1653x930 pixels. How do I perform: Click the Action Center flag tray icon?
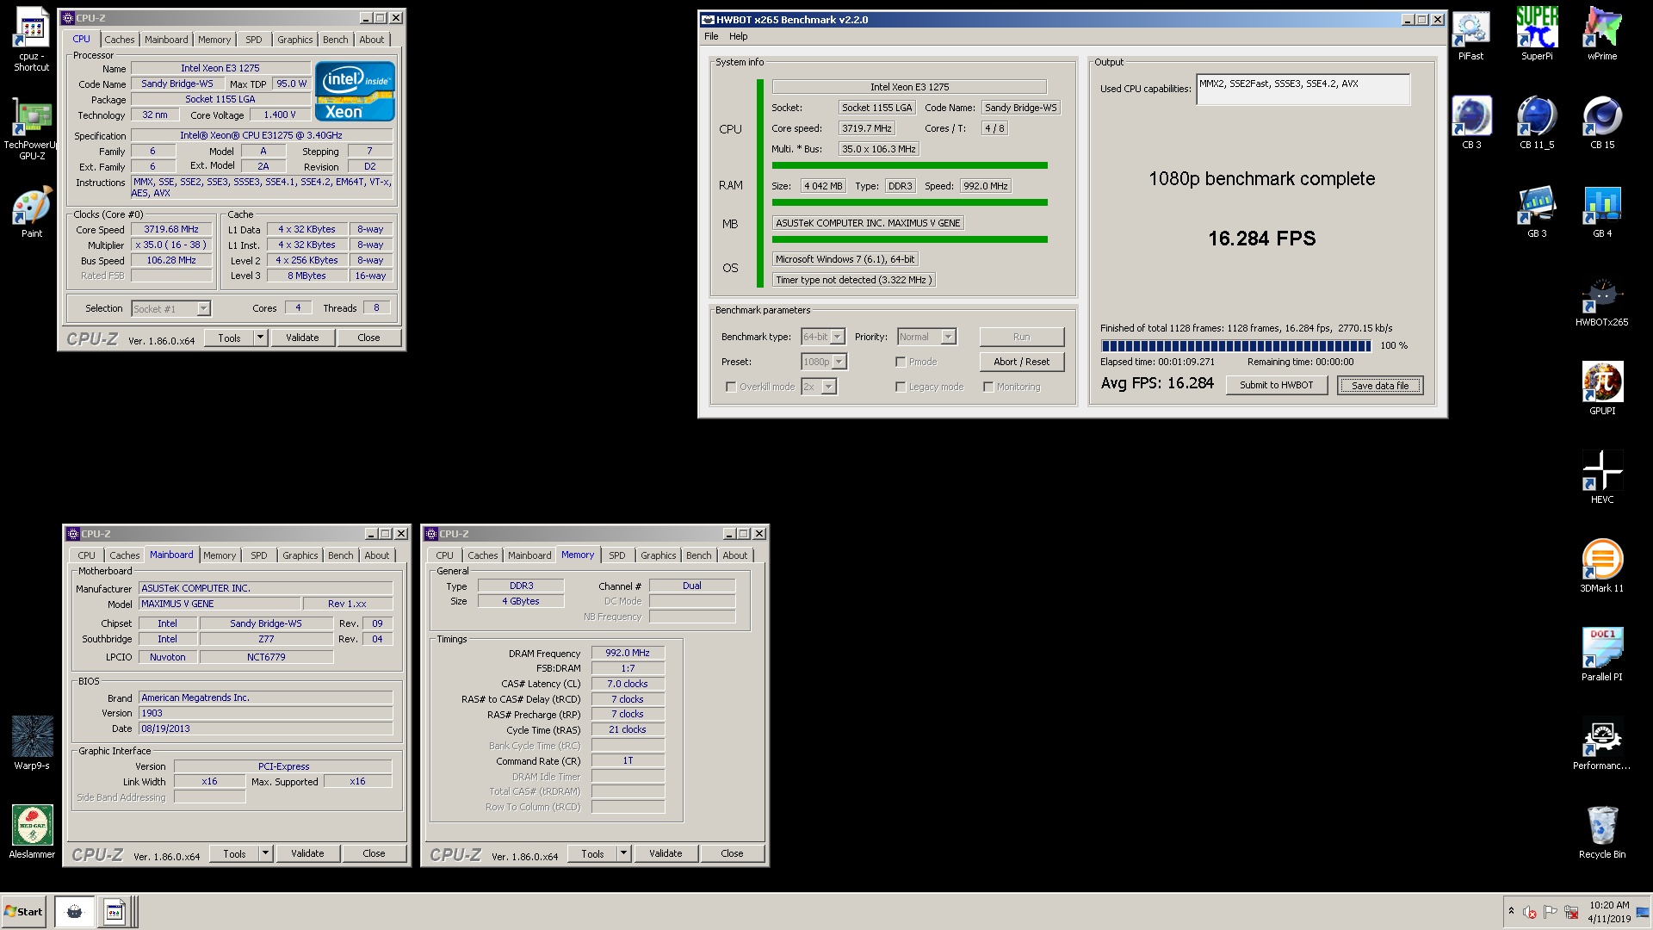[x=1551, y=912]
